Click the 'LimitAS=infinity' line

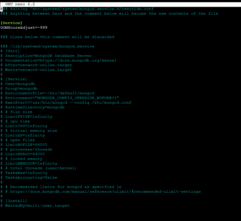(23, 135)
